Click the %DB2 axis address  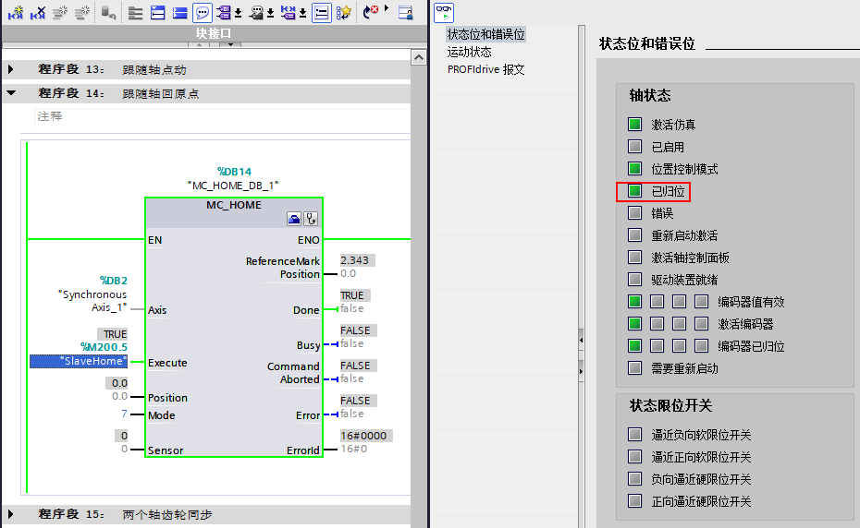coord(114,281)
